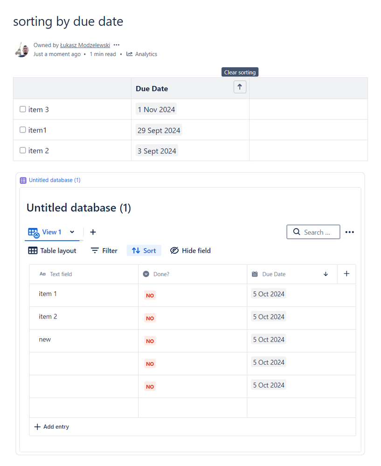Click the 1 Nov 2024 date
Viewport: 381px width, 466px height.
click(x=156, y=109)
